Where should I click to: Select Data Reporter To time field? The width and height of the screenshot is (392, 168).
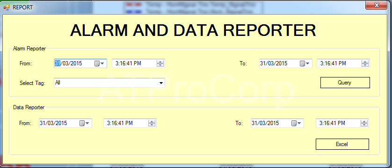pos(342,123)
